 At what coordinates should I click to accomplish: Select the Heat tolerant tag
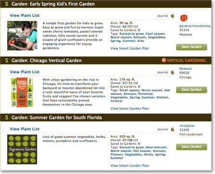tap(156, 147)
